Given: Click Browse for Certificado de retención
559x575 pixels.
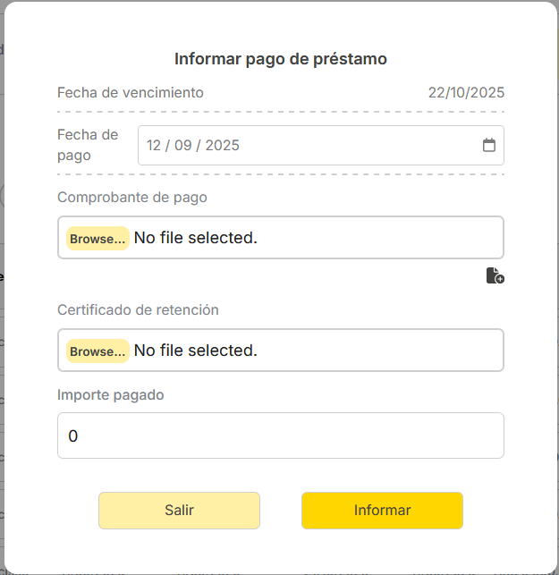Looking at the screenshot, I should click(x=97, y=351).
